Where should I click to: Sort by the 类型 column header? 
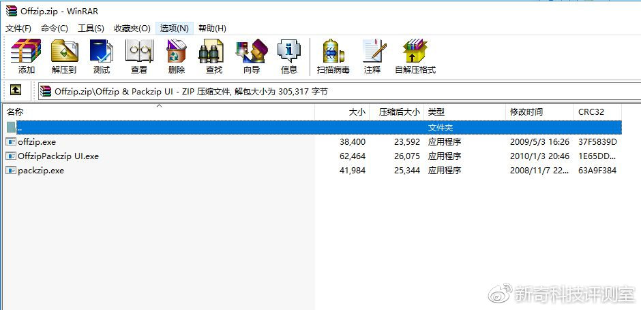point(465,112)
